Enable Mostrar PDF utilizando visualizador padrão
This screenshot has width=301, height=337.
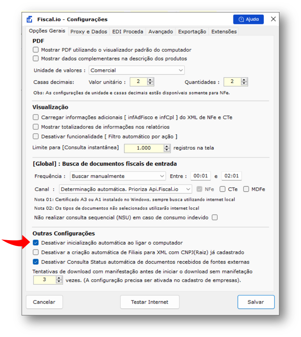pos(36,50)
